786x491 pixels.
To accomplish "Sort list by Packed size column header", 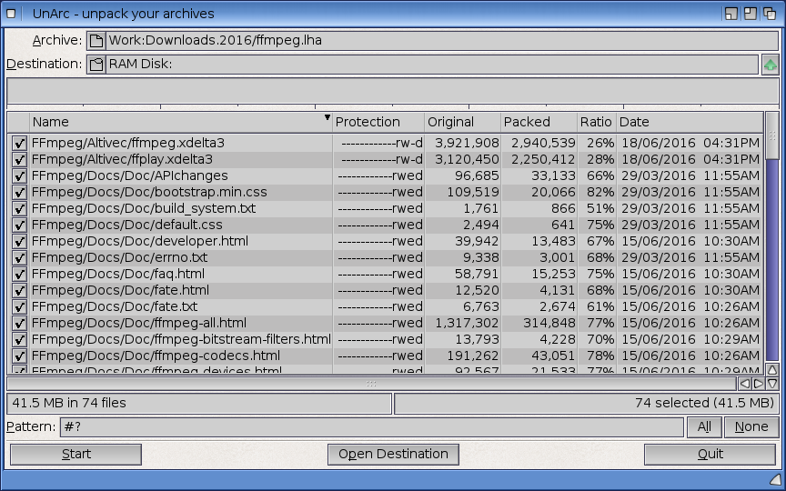I will 539,122.
